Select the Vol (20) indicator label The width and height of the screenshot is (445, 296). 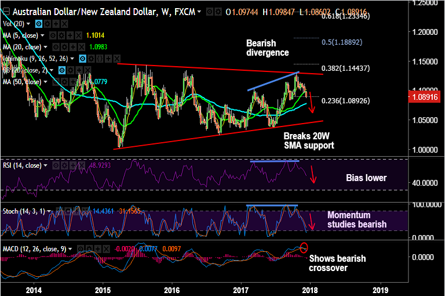tap(14, 24)
